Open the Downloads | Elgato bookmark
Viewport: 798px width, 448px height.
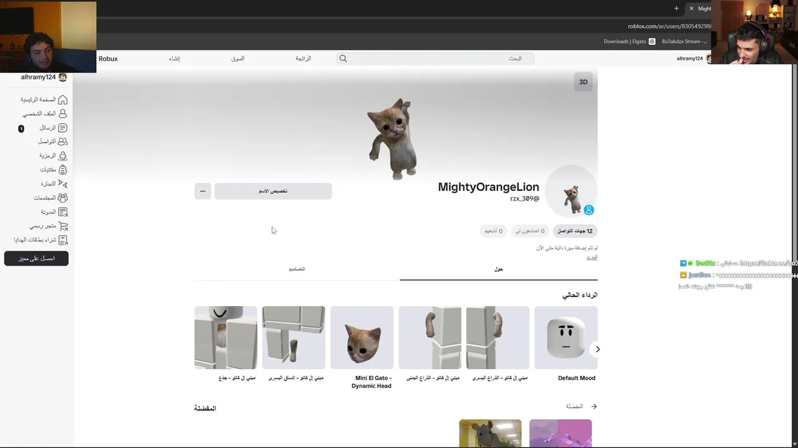[x=630, y=42]
